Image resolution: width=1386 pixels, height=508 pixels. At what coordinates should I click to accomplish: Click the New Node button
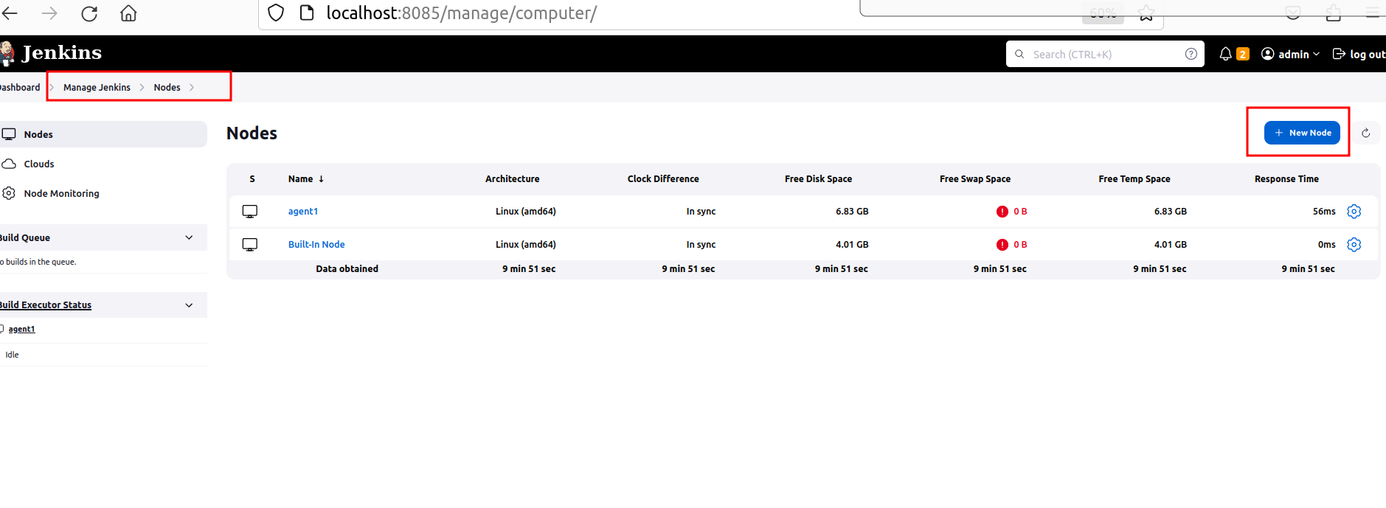(x=1302, y=133)
